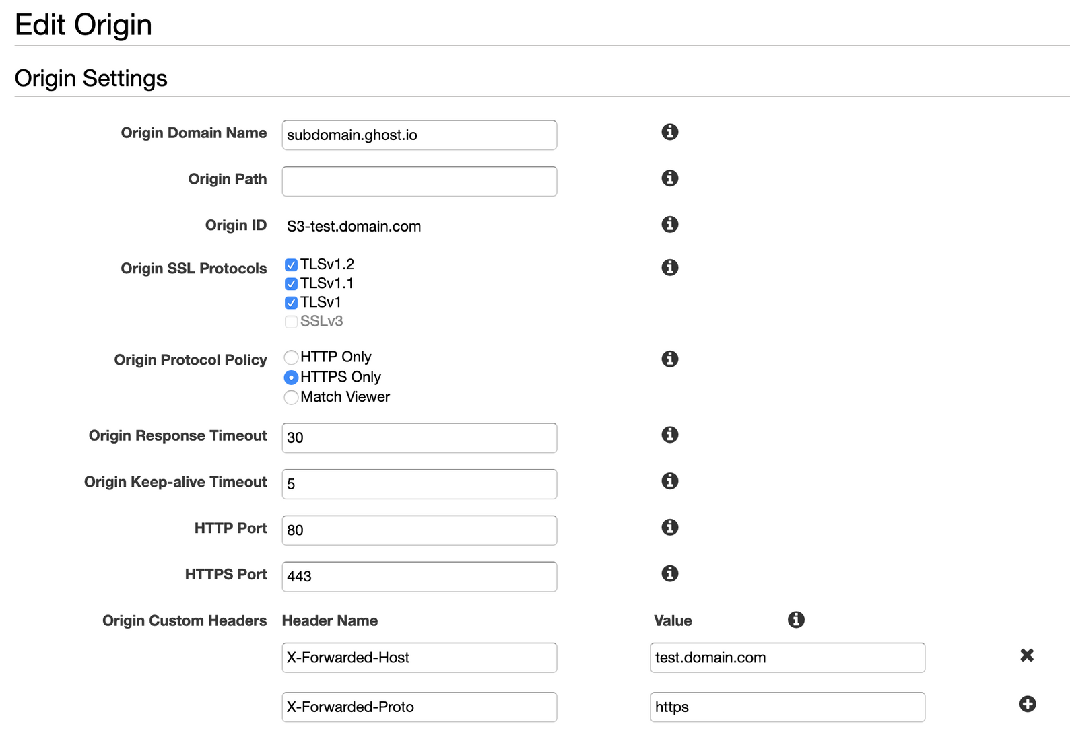Choose Match Viewer protocol policy

click(291, 398)
